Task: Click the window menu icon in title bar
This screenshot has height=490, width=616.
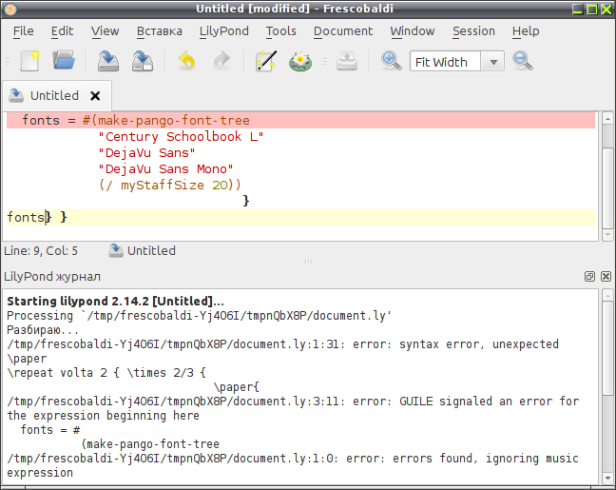Action: [10, 9]
